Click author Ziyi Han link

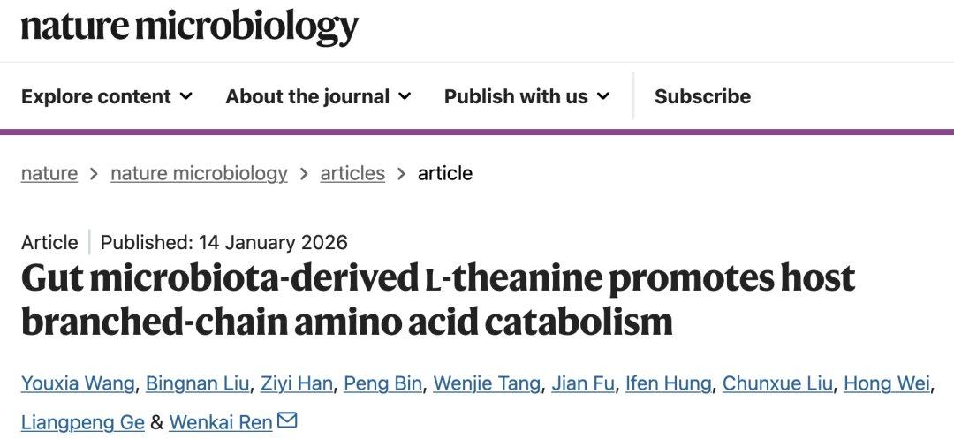(x=297, y=383)
